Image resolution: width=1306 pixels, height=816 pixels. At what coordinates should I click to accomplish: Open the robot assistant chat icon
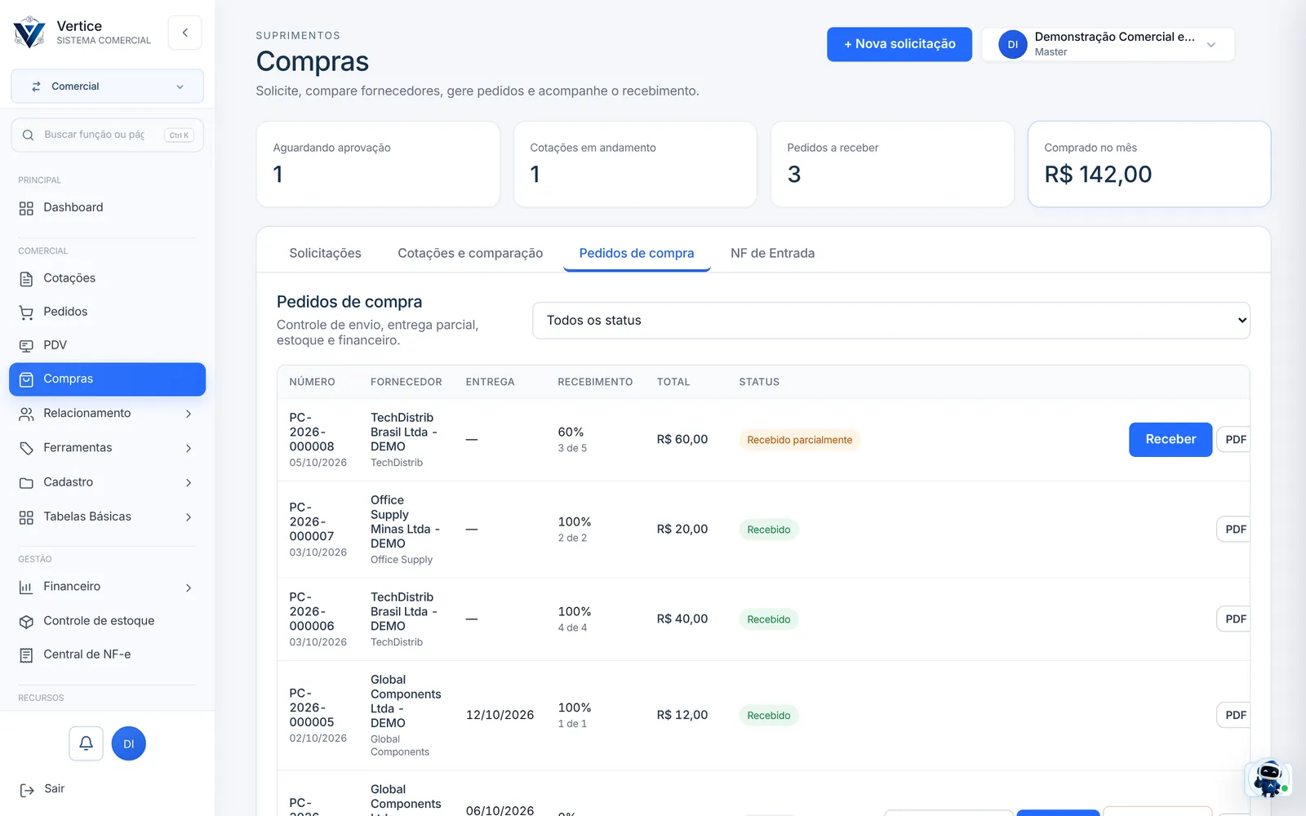pos(1268,778)
